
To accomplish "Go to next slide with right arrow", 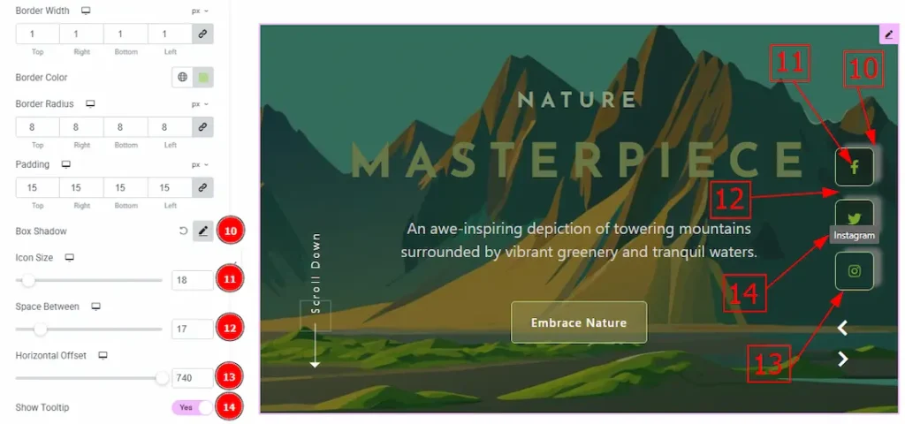I will click(842, 359).
